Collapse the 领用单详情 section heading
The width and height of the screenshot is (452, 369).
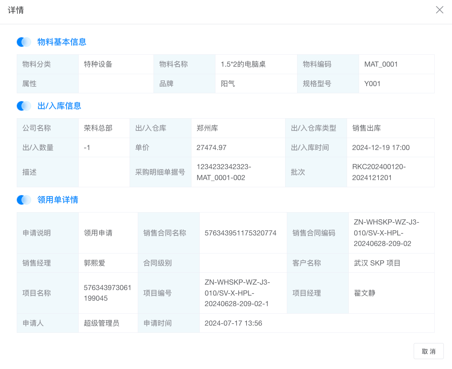tap(58, 200)
